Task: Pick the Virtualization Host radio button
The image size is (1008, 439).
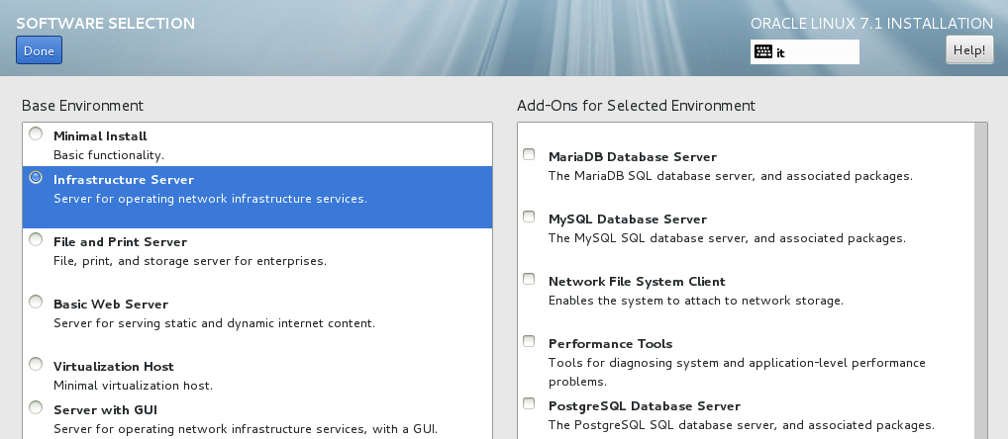Action: [x=36, y=364]
